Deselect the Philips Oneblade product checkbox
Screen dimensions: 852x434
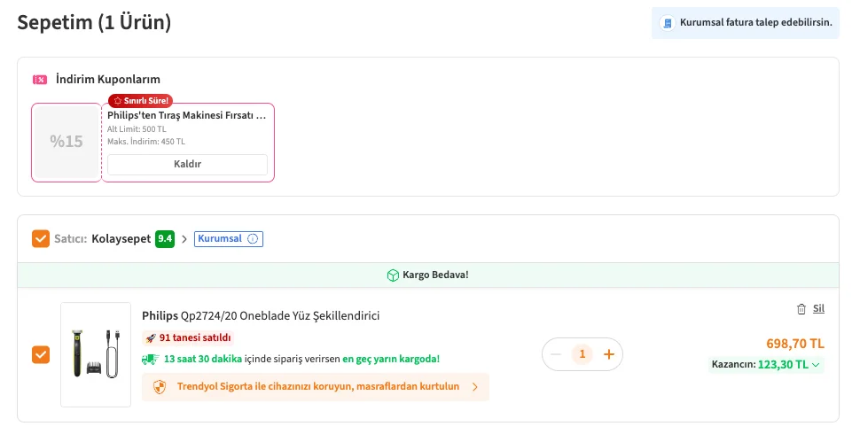pos(41,354)
